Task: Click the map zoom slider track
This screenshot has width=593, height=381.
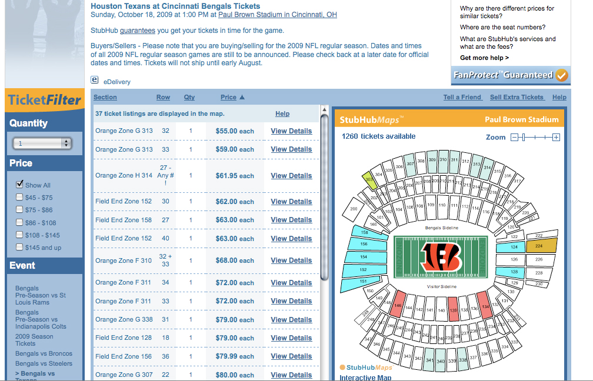Action: (535, 138)
